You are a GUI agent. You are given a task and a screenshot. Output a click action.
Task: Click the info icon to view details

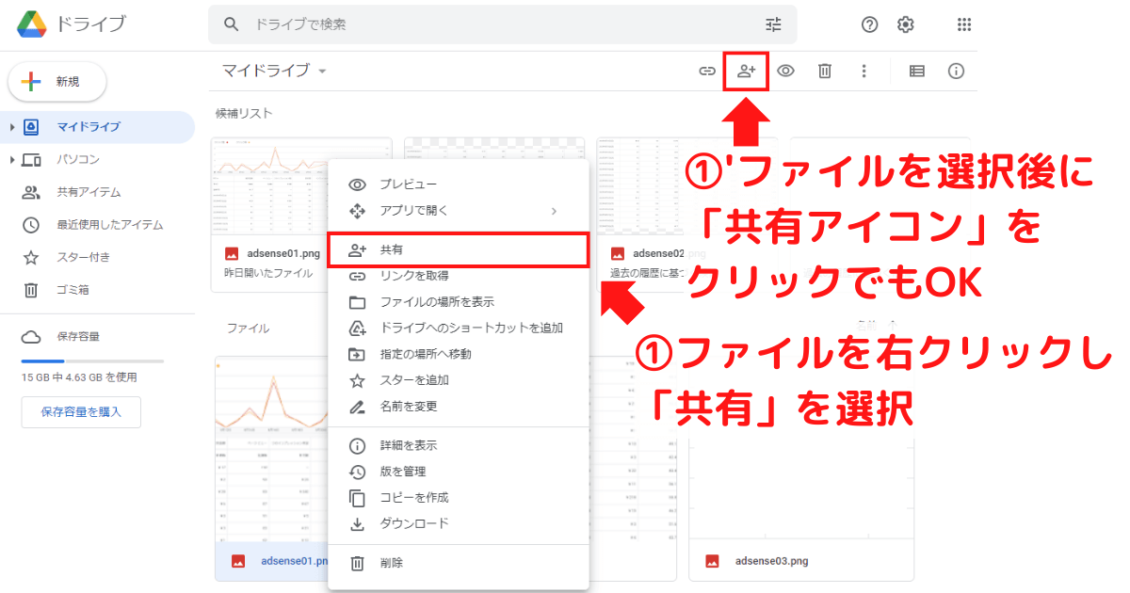point(956,71)
